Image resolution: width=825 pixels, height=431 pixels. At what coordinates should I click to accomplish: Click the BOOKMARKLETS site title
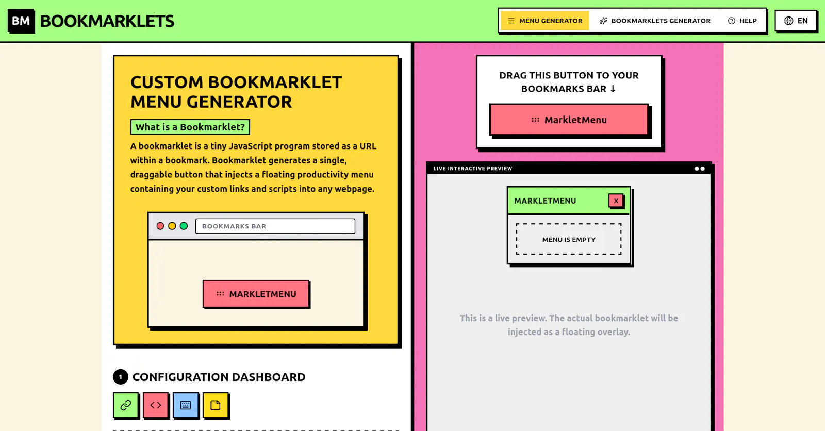pos(107,21)
